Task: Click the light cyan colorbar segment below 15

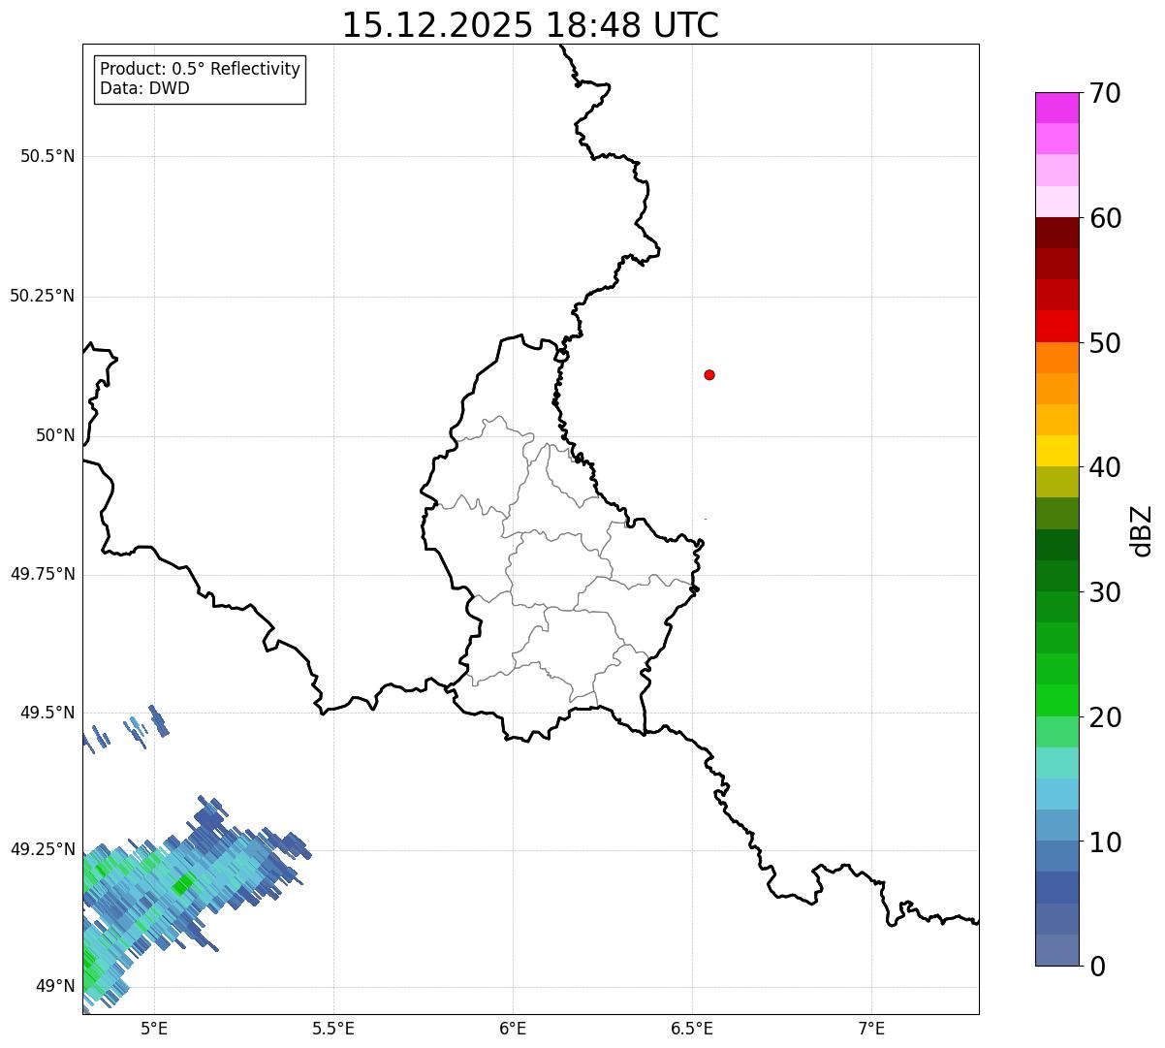Action: 1056,794
